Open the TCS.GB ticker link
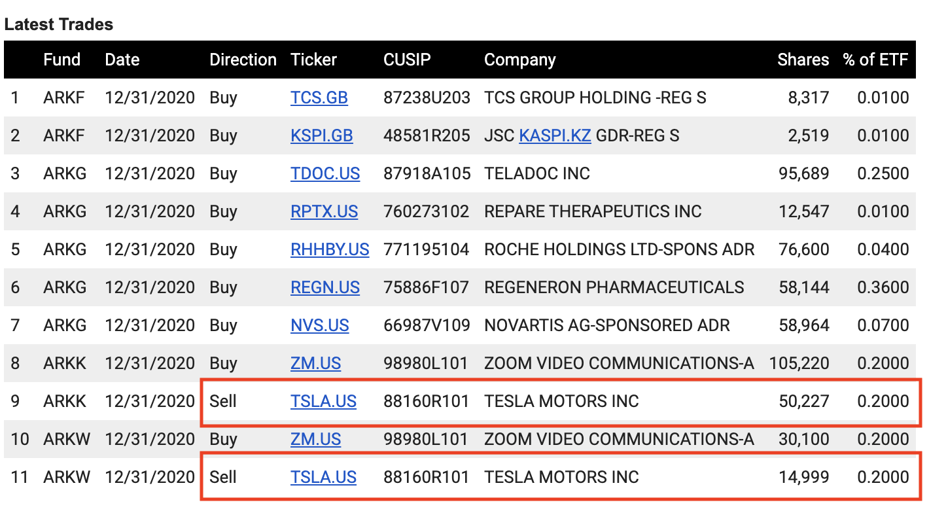929x513 pixels. pos(319,98)
